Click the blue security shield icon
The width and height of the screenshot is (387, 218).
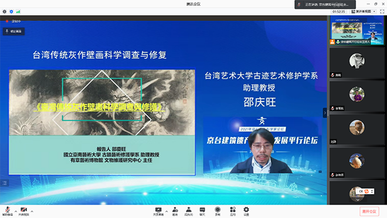point(11,12)
